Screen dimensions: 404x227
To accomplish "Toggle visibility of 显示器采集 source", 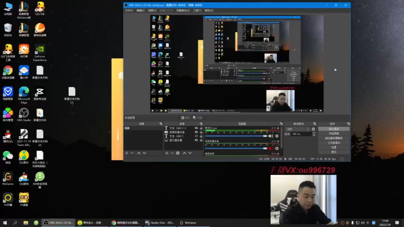I will pos(196,140).
